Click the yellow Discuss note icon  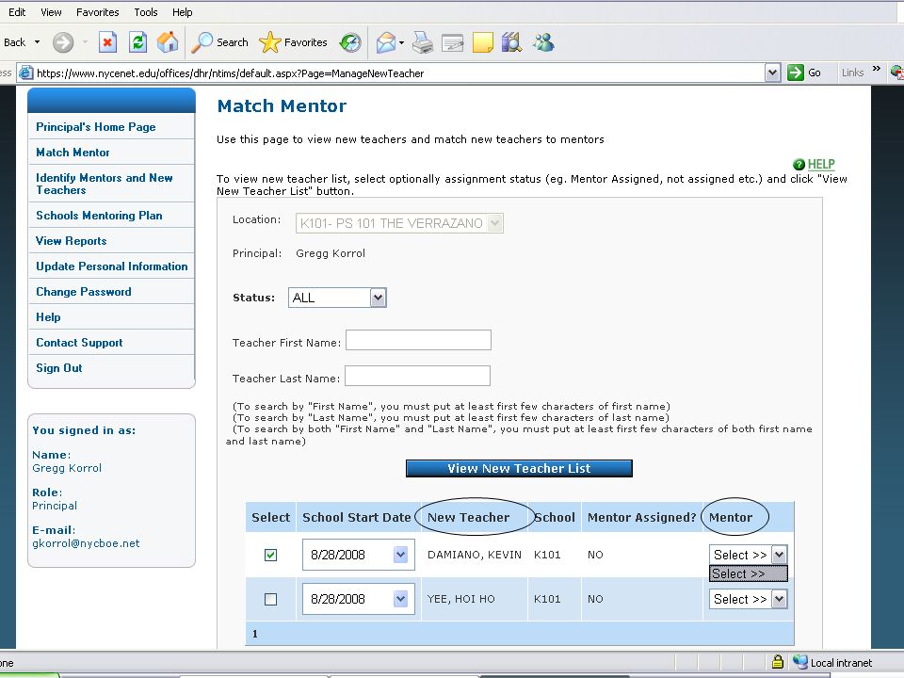[x=482, y=42]
